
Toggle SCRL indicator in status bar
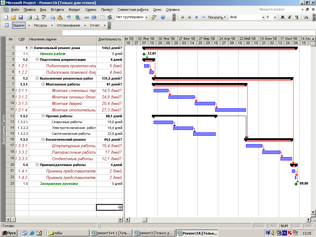tap(296, 226)
